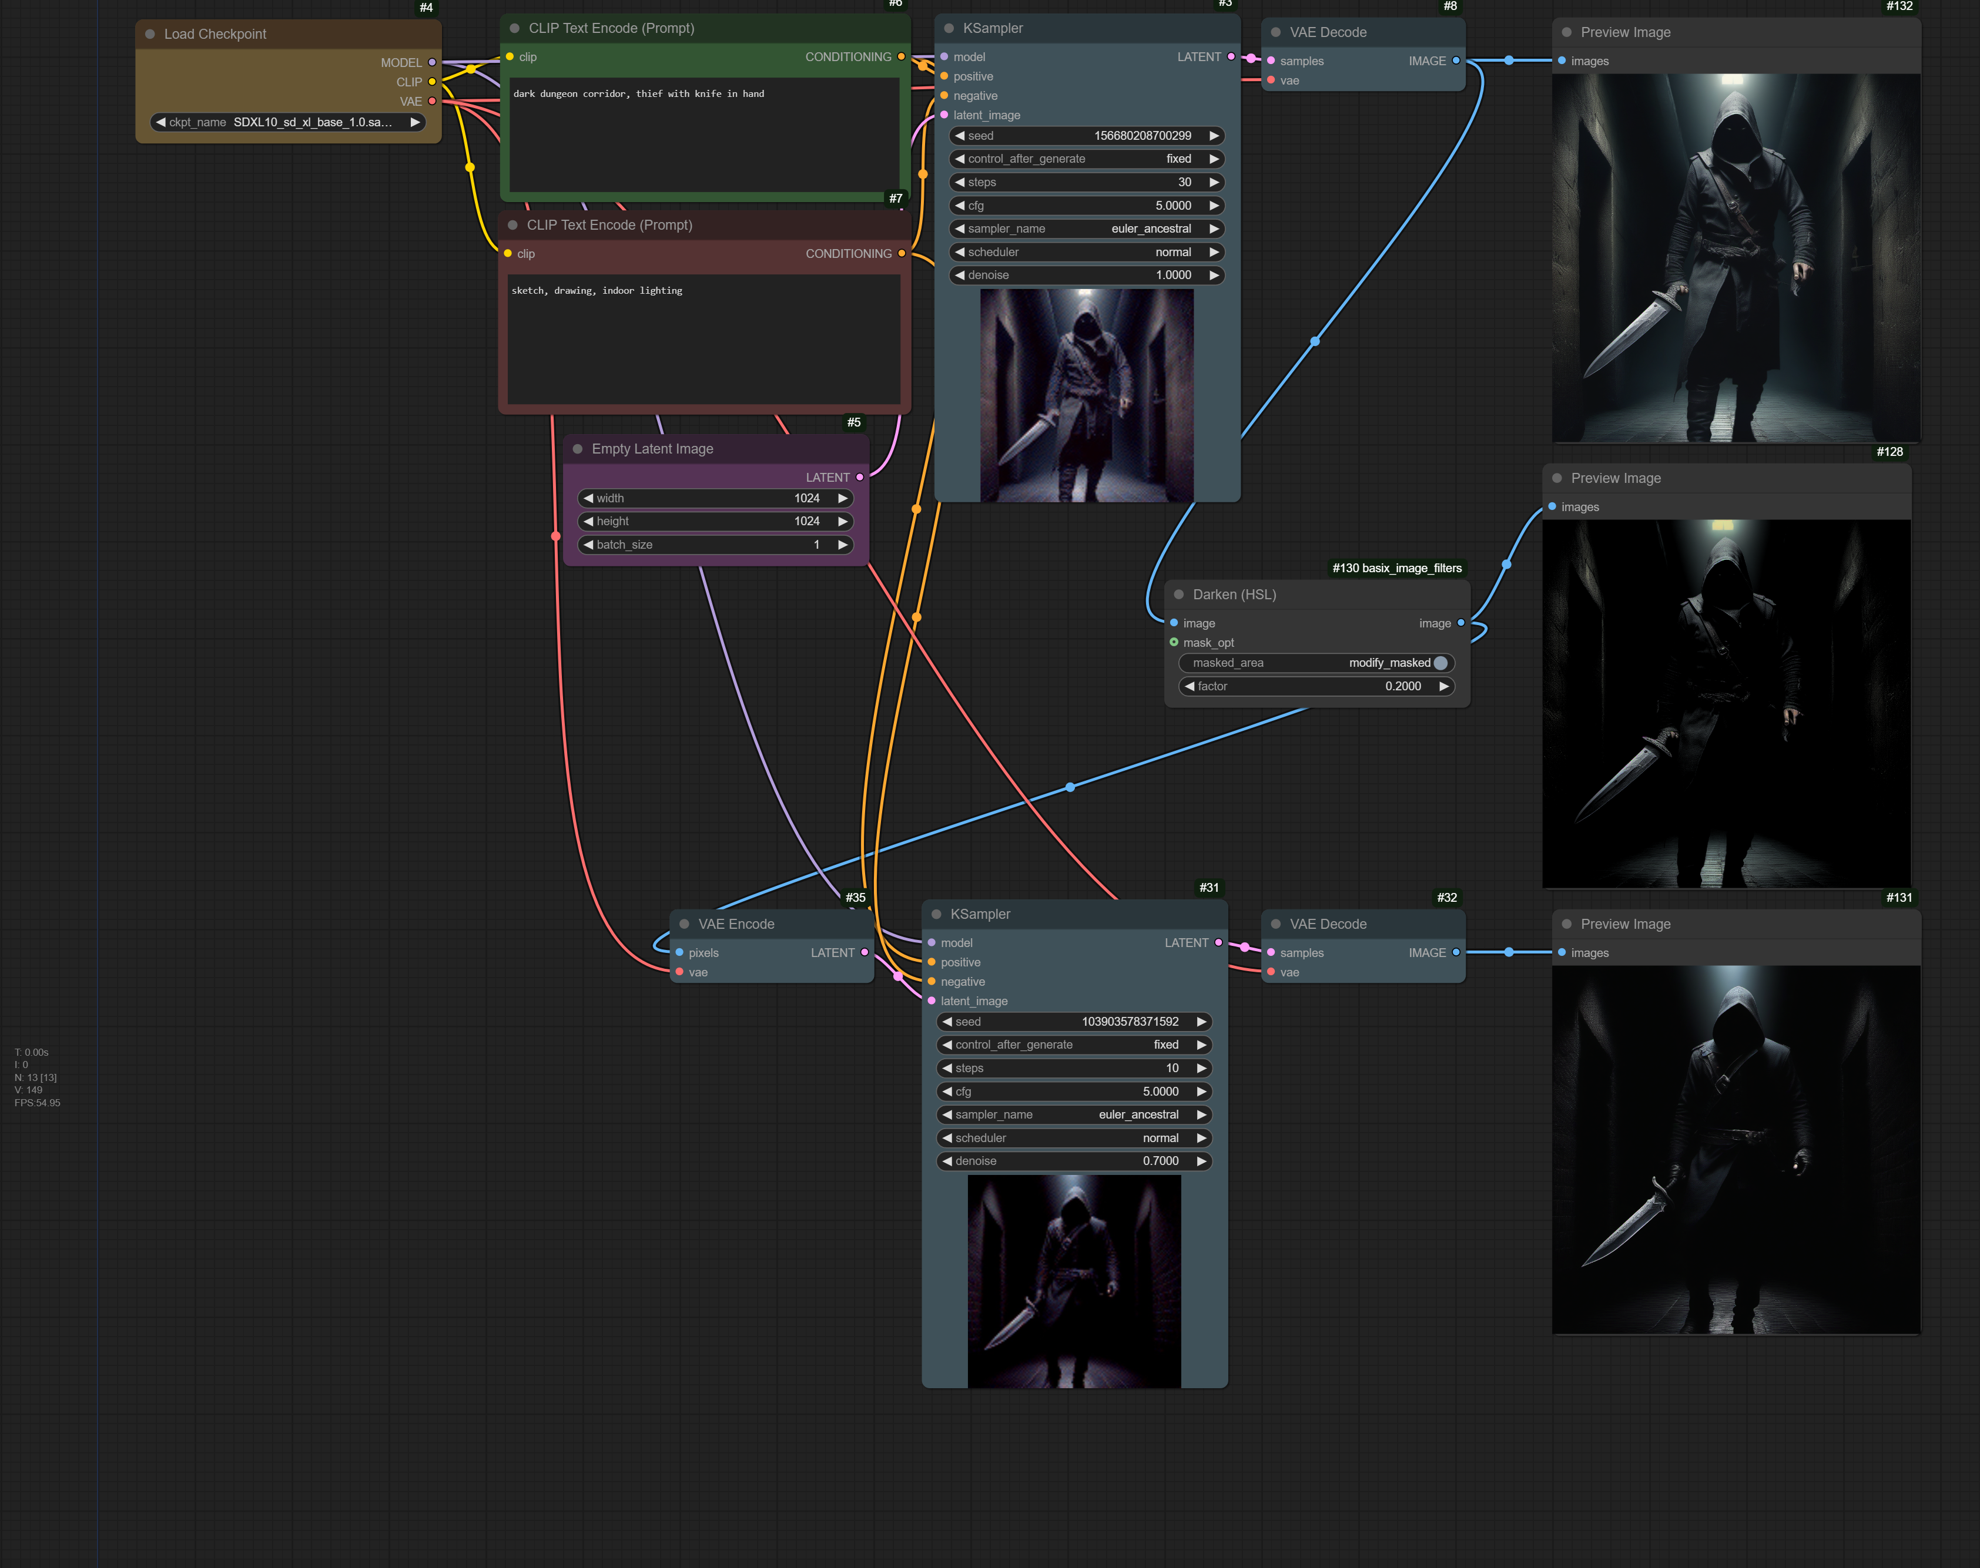Screen dimensions: 1980x1568
Task: Increase batch_size in Empty Latent Image
Action: [843, 545]
